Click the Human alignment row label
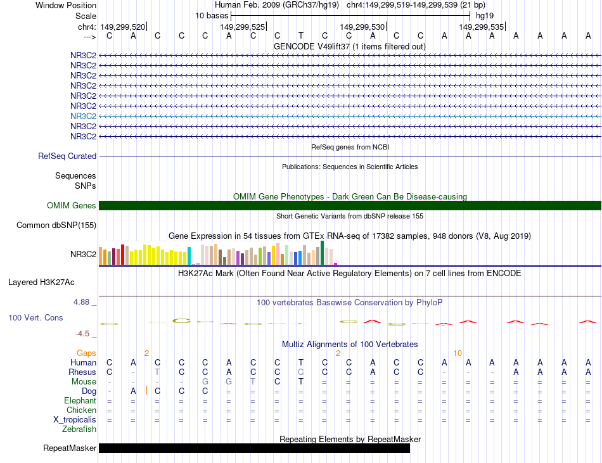 coord(83,362)
